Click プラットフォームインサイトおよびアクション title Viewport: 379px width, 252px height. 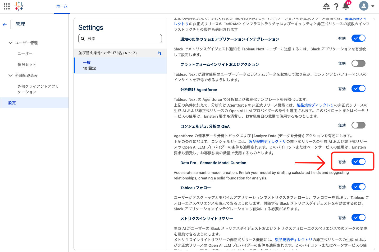[220, 64]
